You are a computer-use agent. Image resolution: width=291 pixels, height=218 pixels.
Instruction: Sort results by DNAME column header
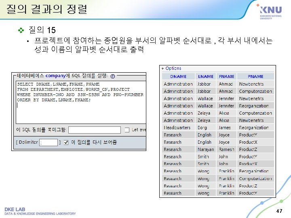pos(178,76)
